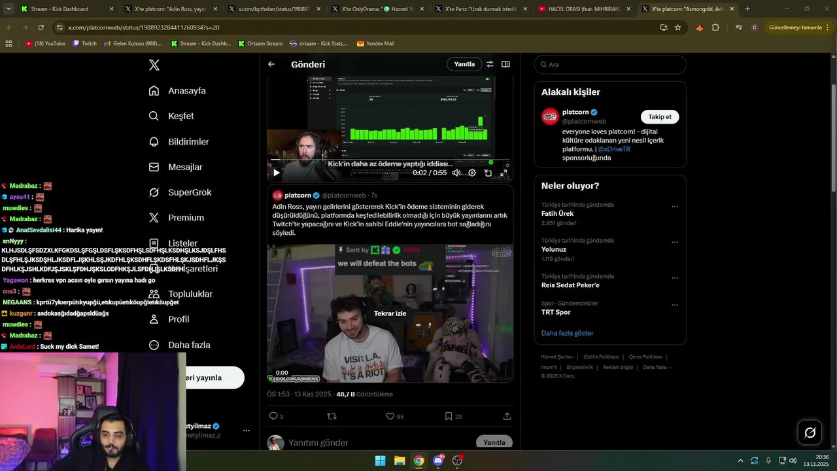Click Daha fazla göster link
Image resolution: width=837 pixels, height=471 pixels.
click(x=567, y=333)
